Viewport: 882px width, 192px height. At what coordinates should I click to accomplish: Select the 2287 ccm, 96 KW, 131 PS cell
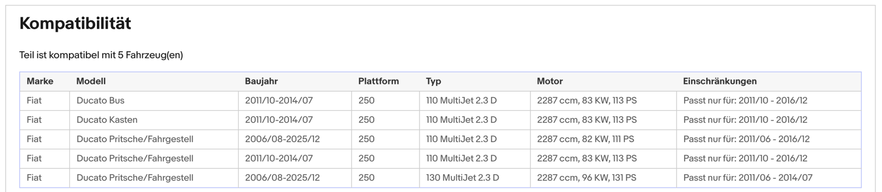click(604, 178)
